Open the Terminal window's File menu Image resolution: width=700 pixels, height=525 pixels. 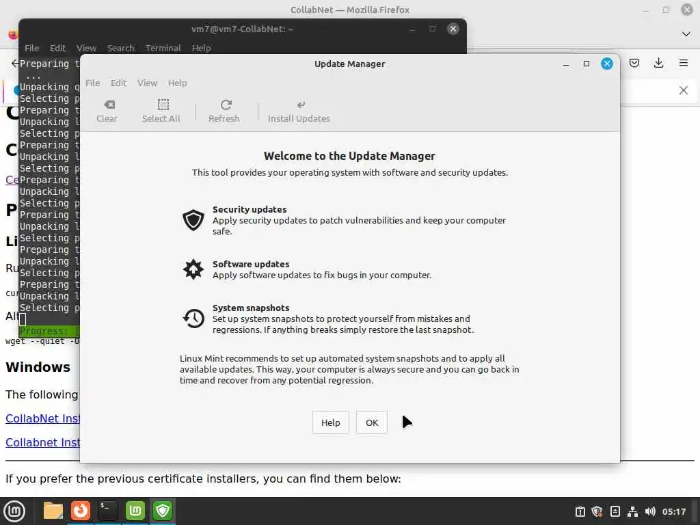click(31, 48)
